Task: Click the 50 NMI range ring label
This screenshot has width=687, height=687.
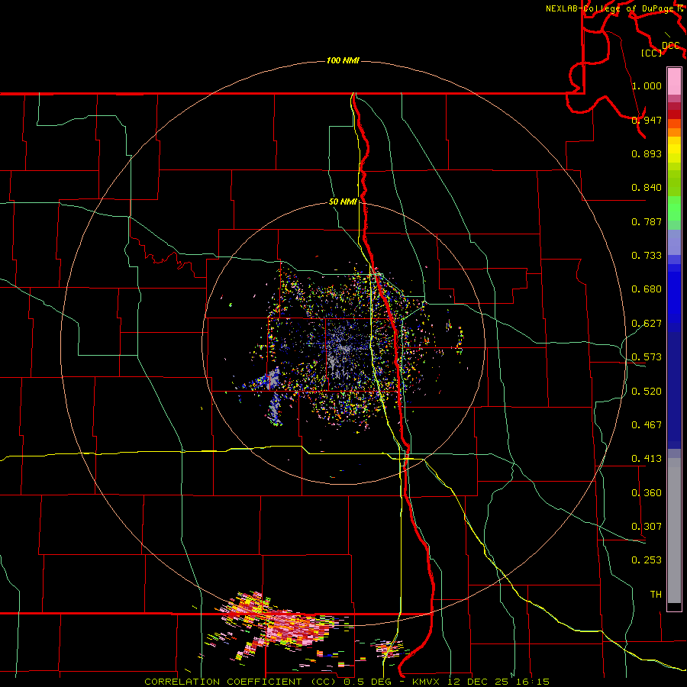Action: coord(343,202)
